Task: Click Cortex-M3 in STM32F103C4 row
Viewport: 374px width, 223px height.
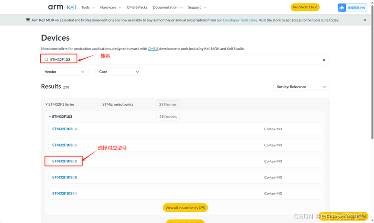Action: coord(273,129)
